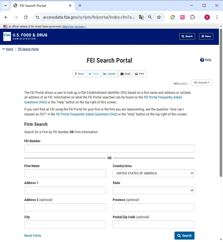Email this page using the envelope button
The image size is (223, 242).
(x=125, y=74)
